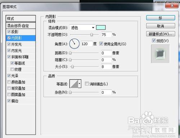Click the angle value field showing 120
The image size is (180, 138).
coord(87,44)
